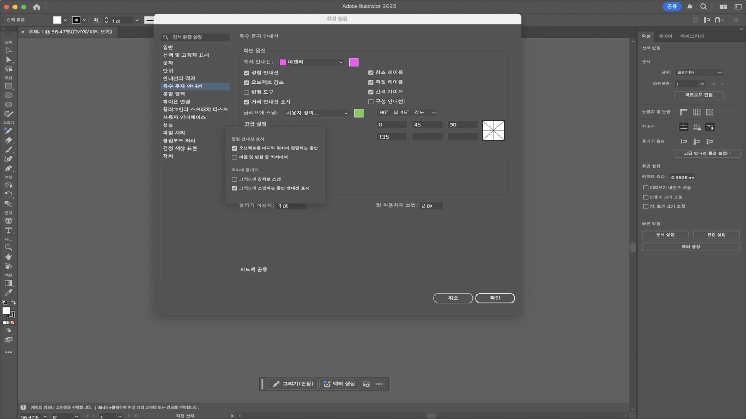Click the 확인 button
The height and width of the screenshot is (419, 746).
495,298
